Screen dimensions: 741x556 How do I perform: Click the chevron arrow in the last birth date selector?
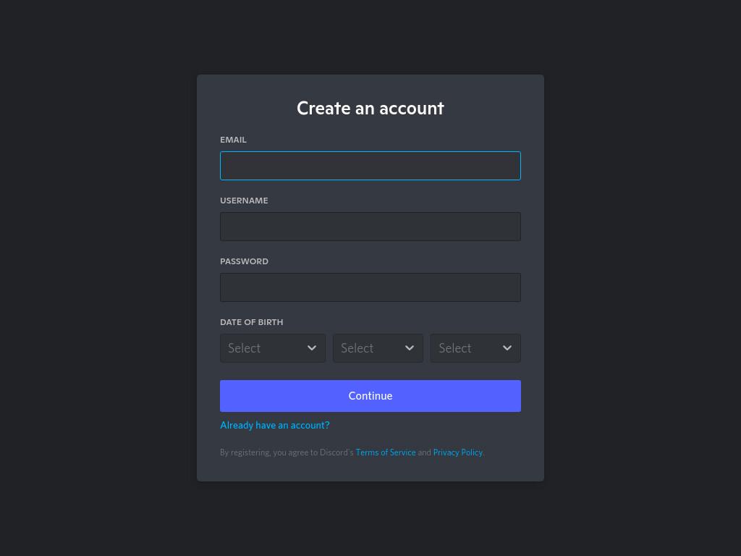(507, 348)
